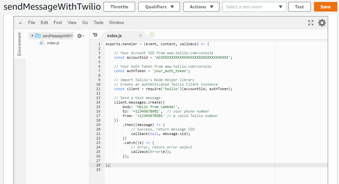The image size is (339, 184).
Task: Open the Find menu
Action: tap(58, 22)
